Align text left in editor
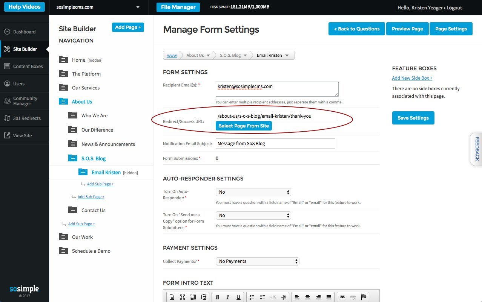The height and width of the screenshot is (302, 482). tap(297, 297)
